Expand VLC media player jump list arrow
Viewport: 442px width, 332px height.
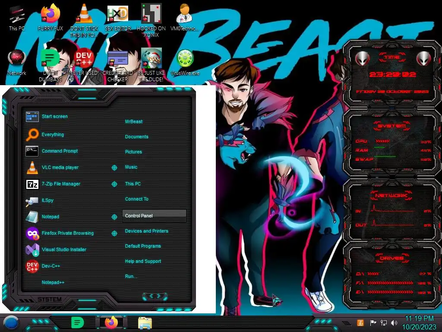click(114, 168)
